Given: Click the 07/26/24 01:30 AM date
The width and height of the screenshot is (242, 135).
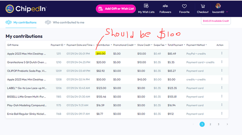Looking at the screenshot, I should (78, 97).
